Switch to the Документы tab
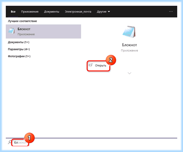Screen dimensions: 183x152 click(x=52, y=12)
